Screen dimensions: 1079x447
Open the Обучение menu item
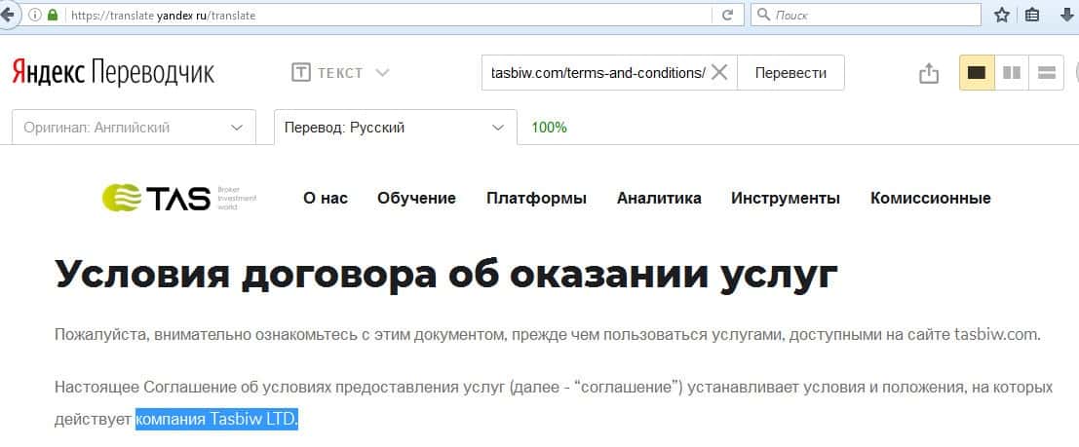pyautogui.click(x=416, y=199)
